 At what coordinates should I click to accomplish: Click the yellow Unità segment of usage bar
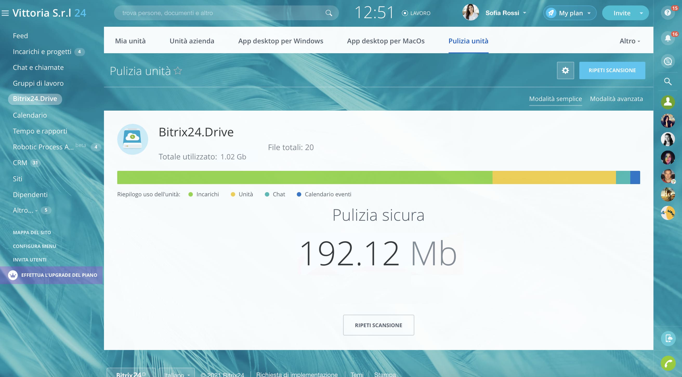(554, 178)
